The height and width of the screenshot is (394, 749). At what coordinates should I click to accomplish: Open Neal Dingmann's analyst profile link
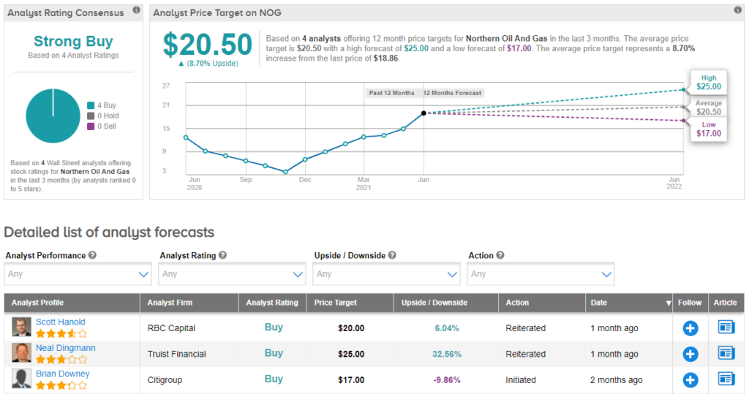tap(65, 348)
